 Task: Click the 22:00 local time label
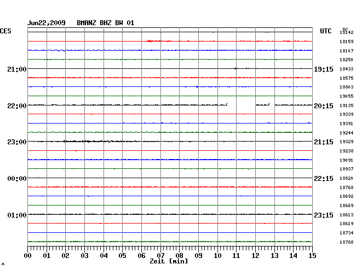click(17, 106)
